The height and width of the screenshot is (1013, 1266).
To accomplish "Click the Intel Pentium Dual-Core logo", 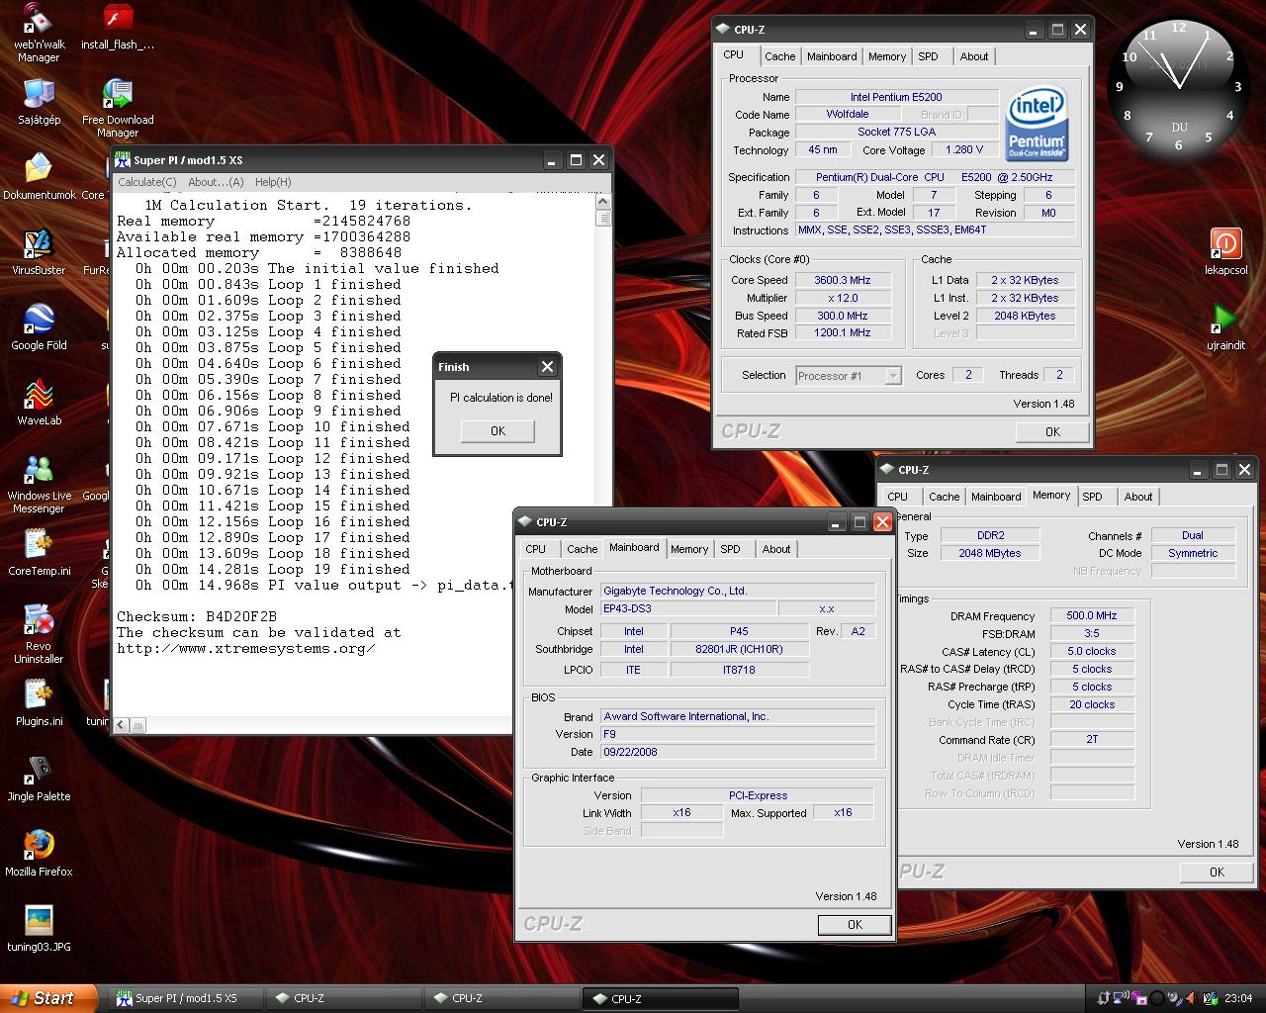I will pyautogui.click(x=1037, y=125).
